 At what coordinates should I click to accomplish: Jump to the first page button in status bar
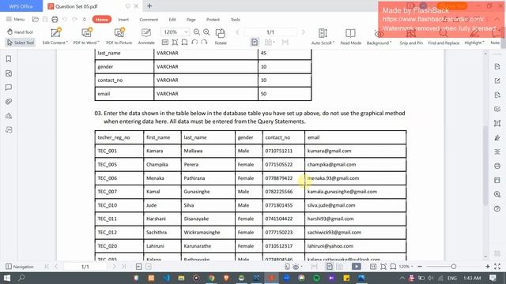[x=47, y=267]
